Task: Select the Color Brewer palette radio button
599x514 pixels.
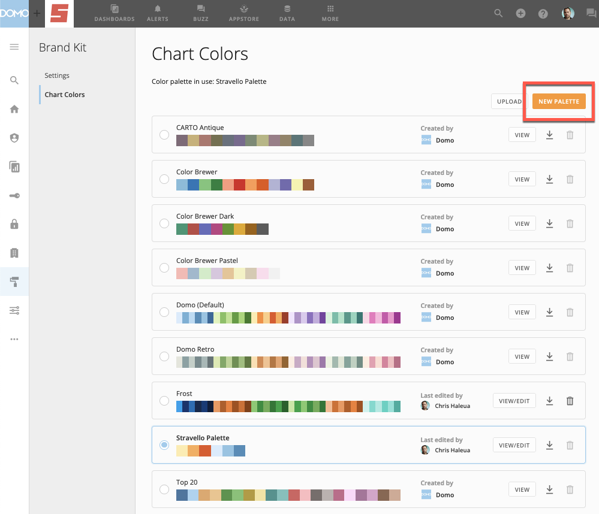Action: [164, 179]
